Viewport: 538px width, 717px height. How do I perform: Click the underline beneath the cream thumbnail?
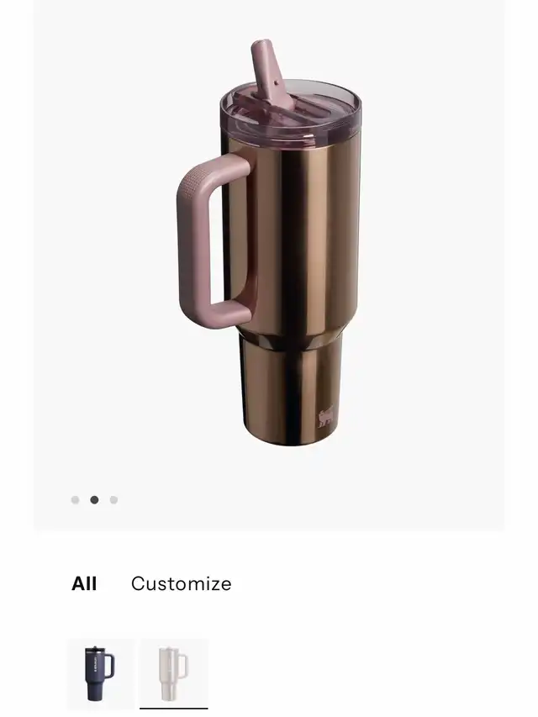click(174, 709)
